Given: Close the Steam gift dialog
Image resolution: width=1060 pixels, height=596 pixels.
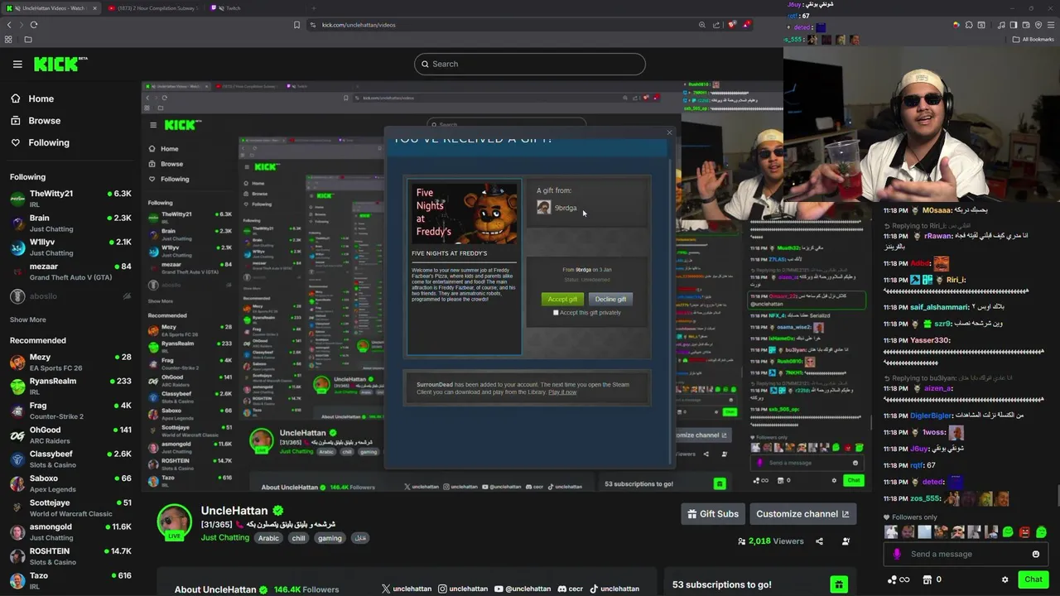Looking at the screenshot, I should click(669, 132).
